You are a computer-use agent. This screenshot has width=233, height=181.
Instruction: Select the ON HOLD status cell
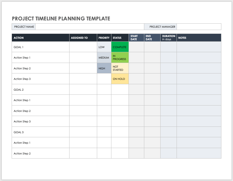point(120,79)
